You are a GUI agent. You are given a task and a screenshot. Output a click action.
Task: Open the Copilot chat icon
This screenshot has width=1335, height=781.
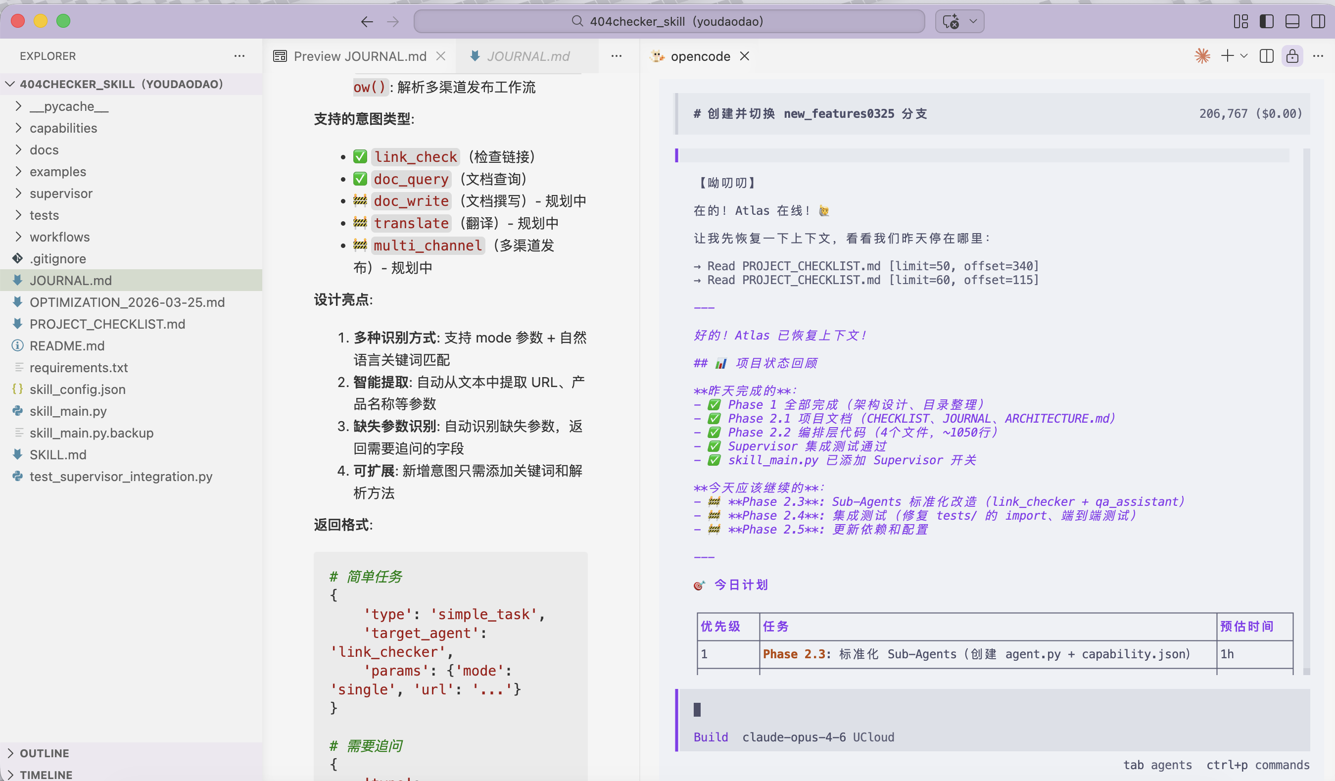[951, 21]
